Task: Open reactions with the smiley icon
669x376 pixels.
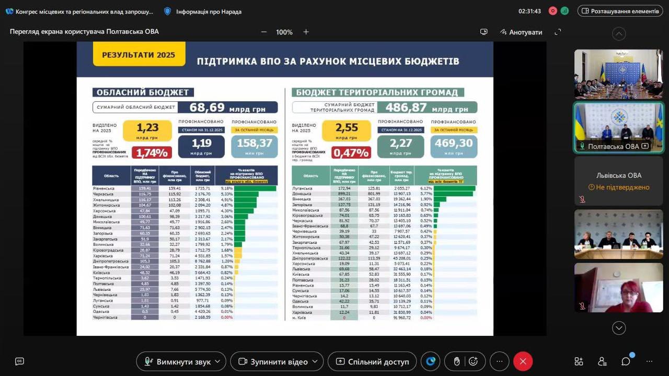Action: [x=474, y=361]
